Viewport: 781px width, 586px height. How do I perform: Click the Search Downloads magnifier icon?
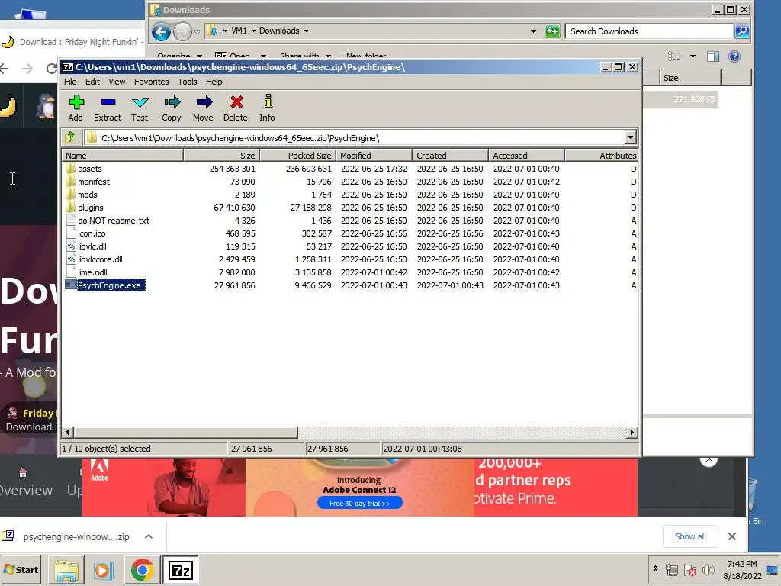pyautogui.click(x=741, y=31)
